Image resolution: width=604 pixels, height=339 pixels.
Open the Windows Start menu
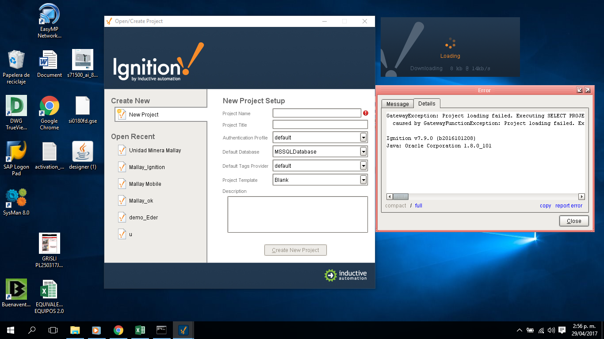[x=11, y=330]
